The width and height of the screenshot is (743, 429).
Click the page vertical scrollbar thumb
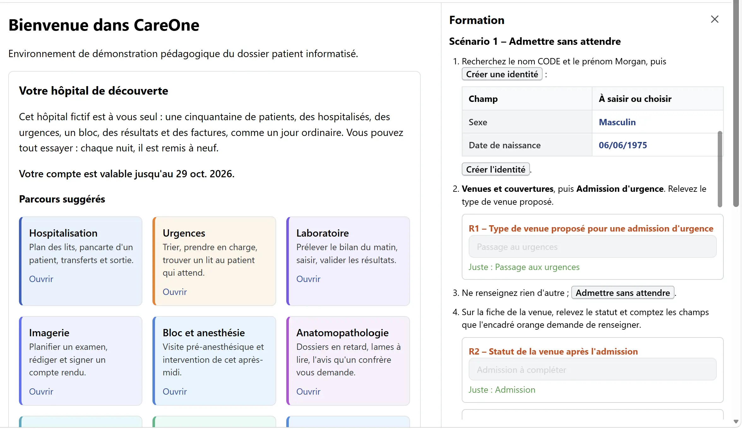pos(736,103)
